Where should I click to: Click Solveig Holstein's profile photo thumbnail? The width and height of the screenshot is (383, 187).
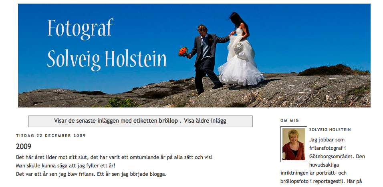(x=294, y=144)
